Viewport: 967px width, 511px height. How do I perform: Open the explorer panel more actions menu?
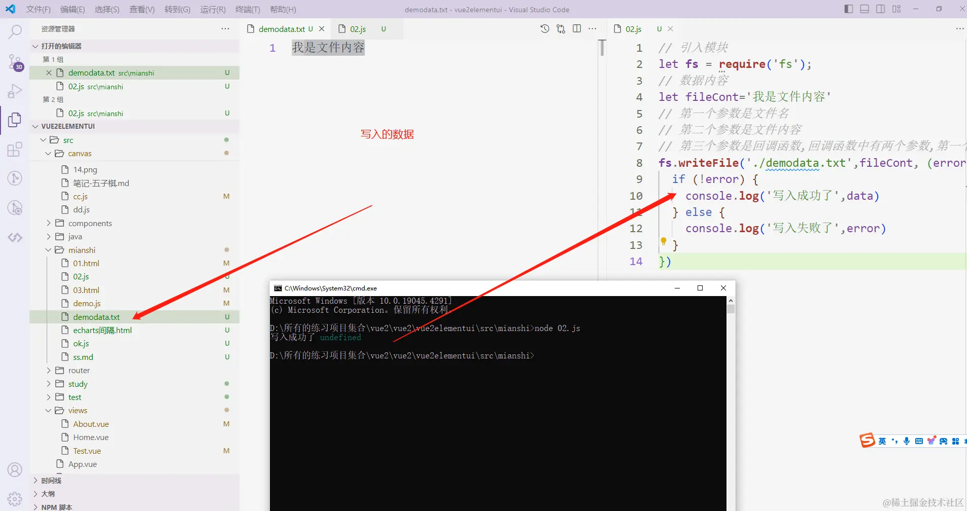(x=225, y=29)
